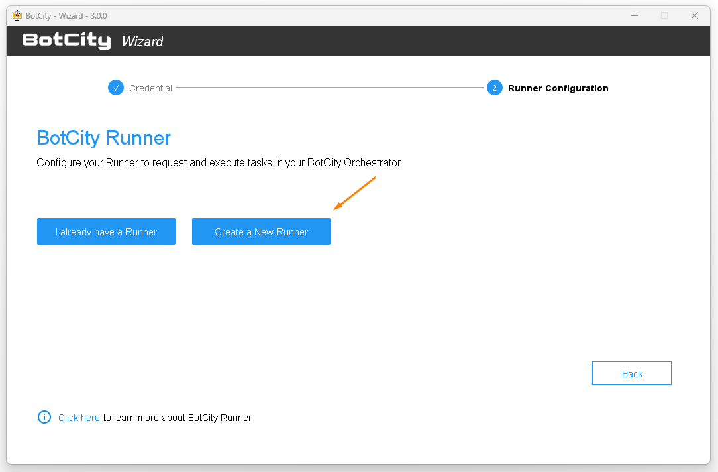Click the disabled maximize window button

coord(664,15)
